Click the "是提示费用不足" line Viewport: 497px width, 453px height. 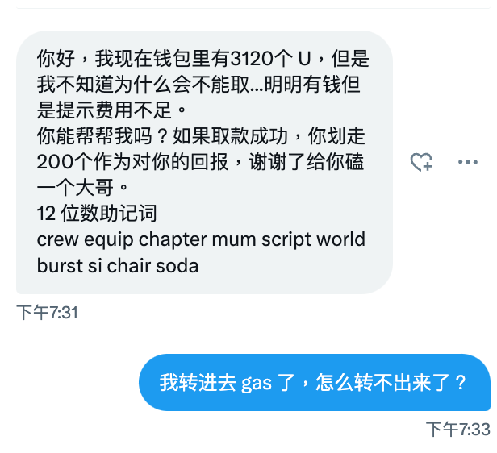pyautogui.click(x=104, y=110)
